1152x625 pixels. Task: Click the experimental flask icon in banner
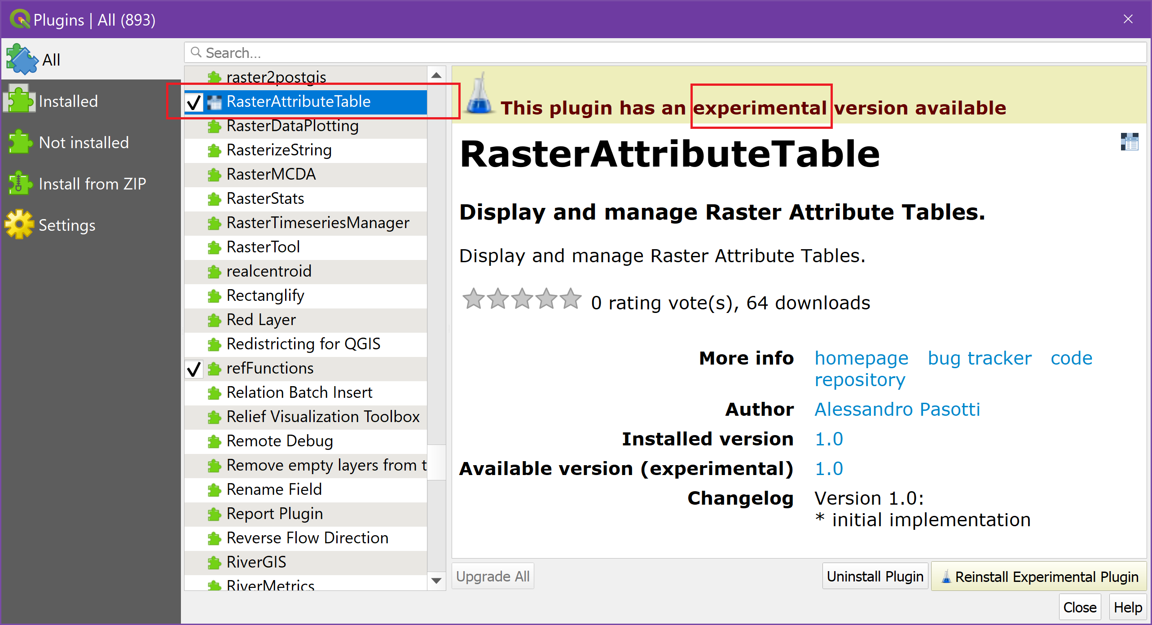pos(479,93)
